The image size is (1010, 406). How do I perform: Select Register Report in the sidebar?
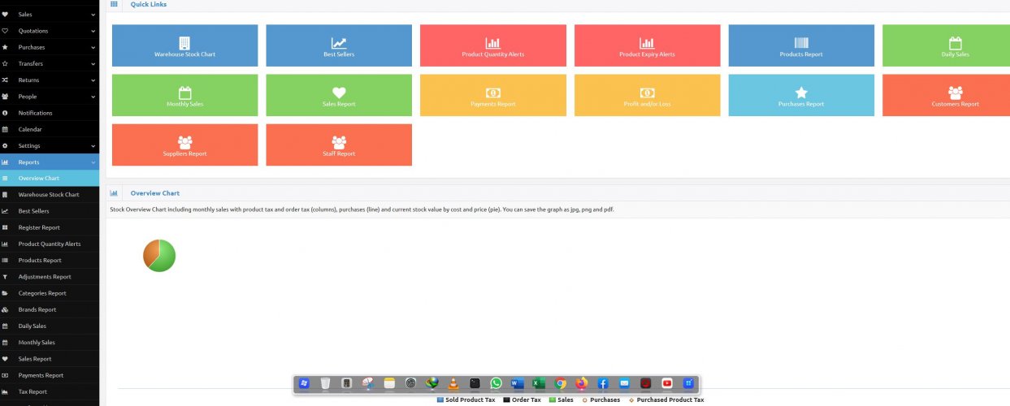pos(50,227)
